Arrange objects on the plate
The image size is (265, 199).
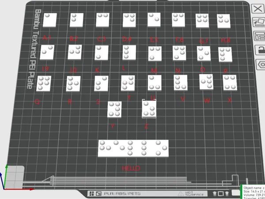(x=260, y=36)
